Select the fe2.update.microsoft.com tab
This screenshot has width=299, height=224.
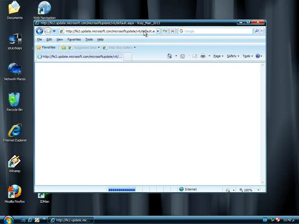[79, 57]
